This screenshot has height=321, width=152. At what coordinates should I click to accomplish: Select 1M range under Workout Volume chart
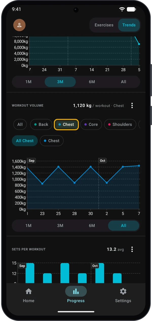coord(28,226)
